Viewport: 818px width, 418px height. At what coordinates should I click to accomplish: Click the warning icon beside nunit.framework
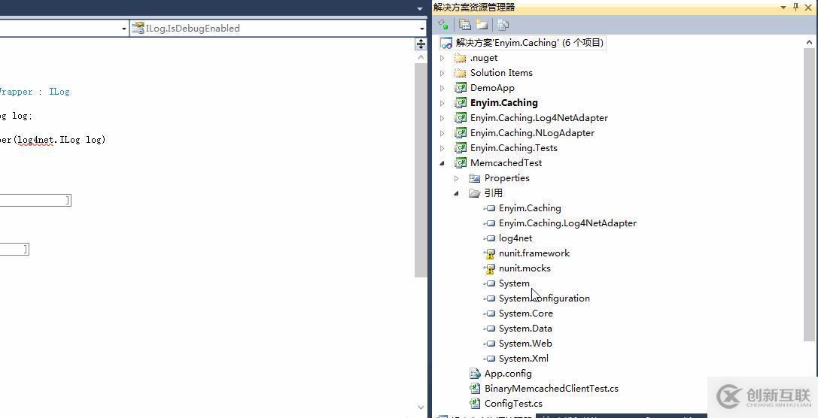[x=489, y=254]
